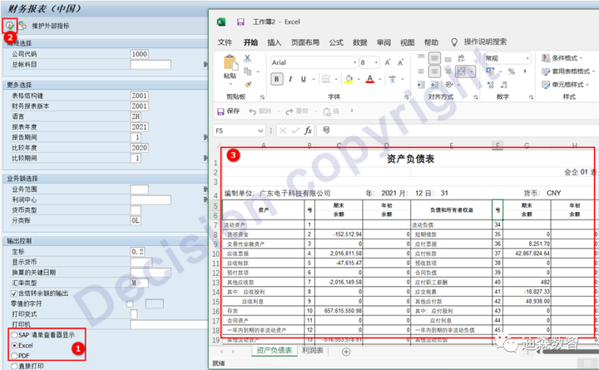Image resolution: width=599 pixels, height=370 pixels.
Task: Click the Decrease Indent icon
Action: pyautogui.click(x=421, y=85)
